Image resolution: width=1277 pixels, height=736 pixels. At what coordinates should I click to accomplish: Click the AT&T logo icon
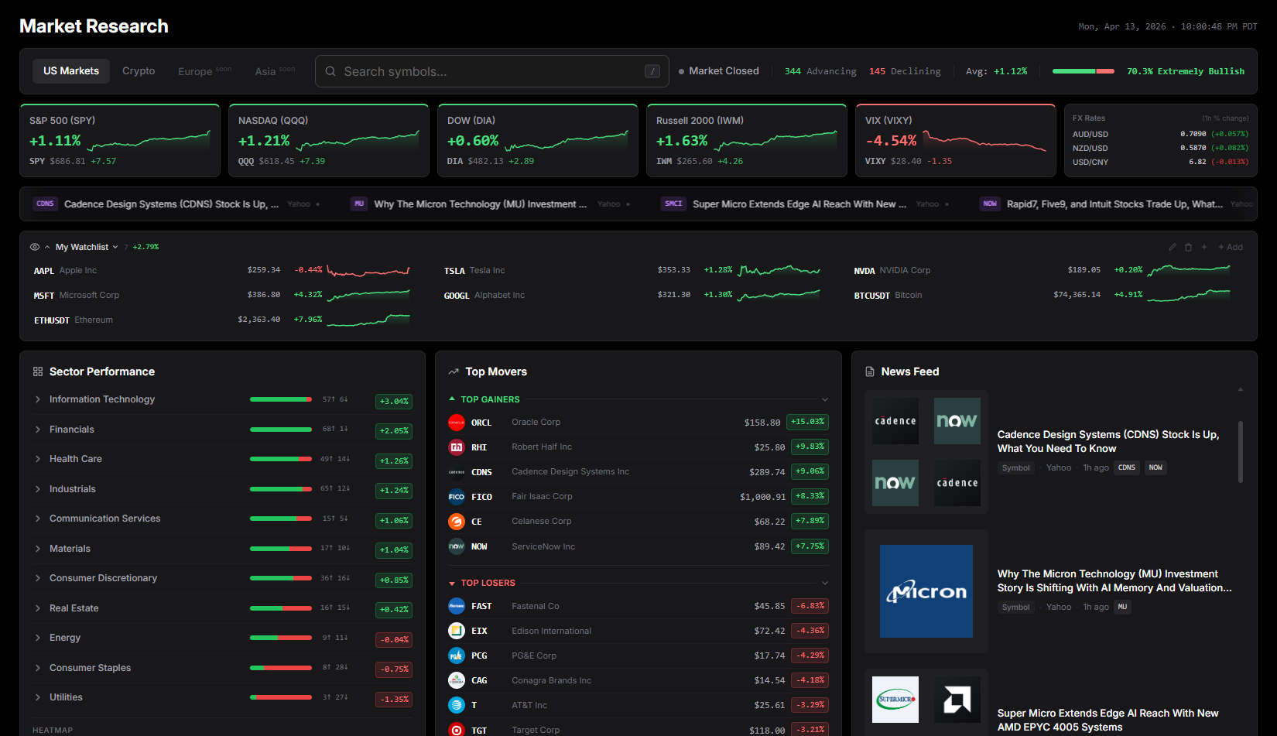[x=457, y=705]
